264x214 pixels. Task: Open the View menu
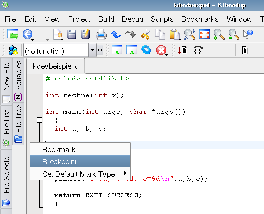(52, 19)
